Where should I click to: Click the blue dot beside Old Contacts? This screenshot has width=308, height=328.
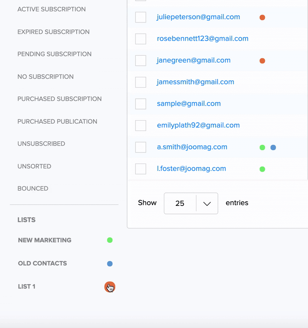coord(110,264)
